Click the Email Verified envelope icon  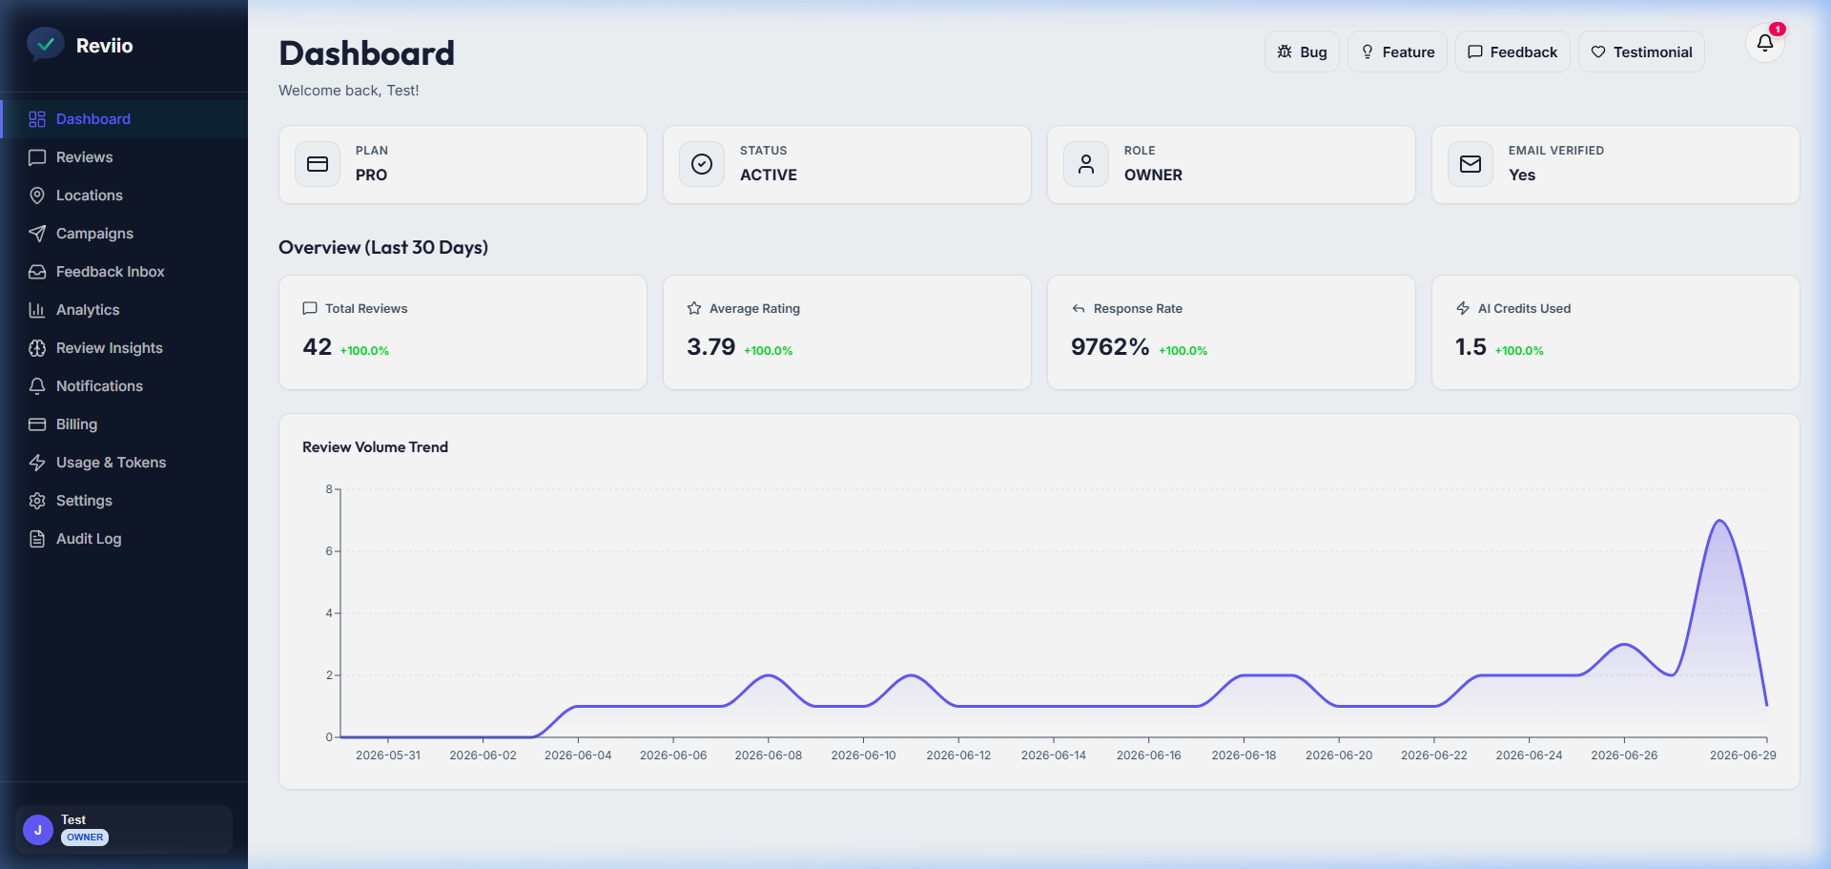coord(1471,164)
